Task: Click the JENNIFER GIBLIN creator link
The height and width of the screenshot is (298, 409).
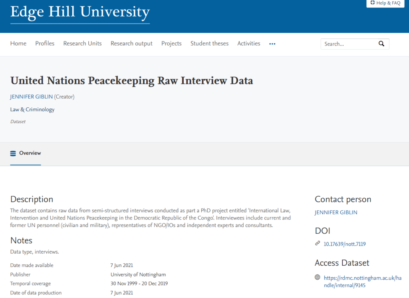Action: 31,96
